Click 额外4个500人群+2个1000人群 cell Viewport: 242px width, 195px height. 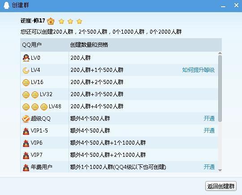(x=108, y=155)
